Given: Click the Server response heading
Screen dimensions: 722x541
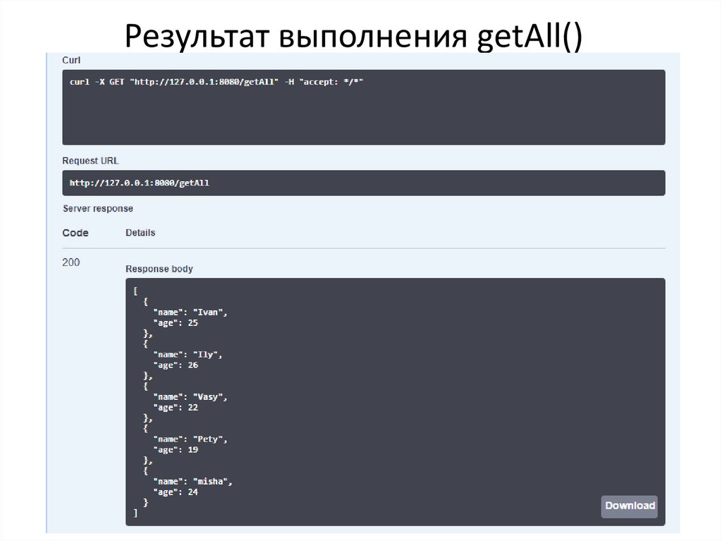Looking at the screenshot, I should coord(98,209).
